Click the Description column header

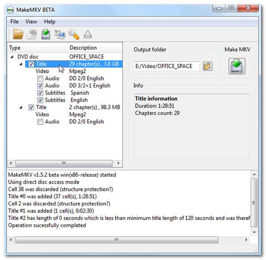pyautogui.click(x=95, y=48)
